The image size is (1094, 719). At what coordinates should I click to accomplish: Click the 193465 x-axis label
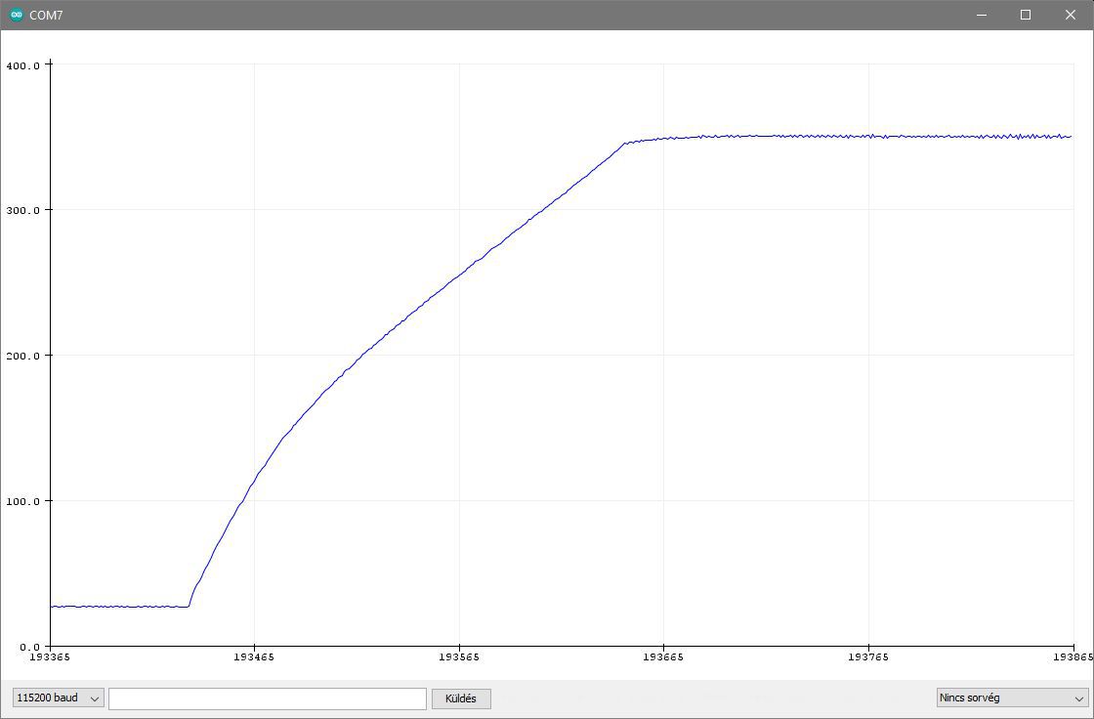tap(254, 656)
